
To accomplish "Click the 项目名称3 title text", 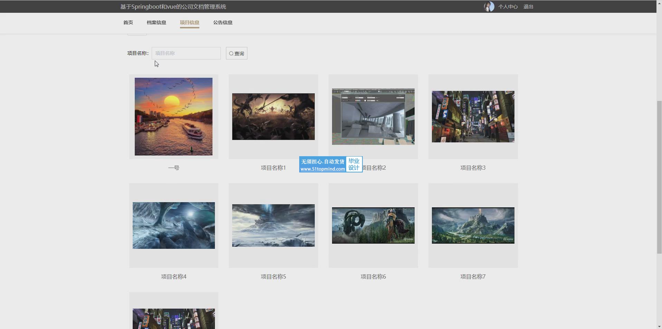I will click(x=473, y=168).
